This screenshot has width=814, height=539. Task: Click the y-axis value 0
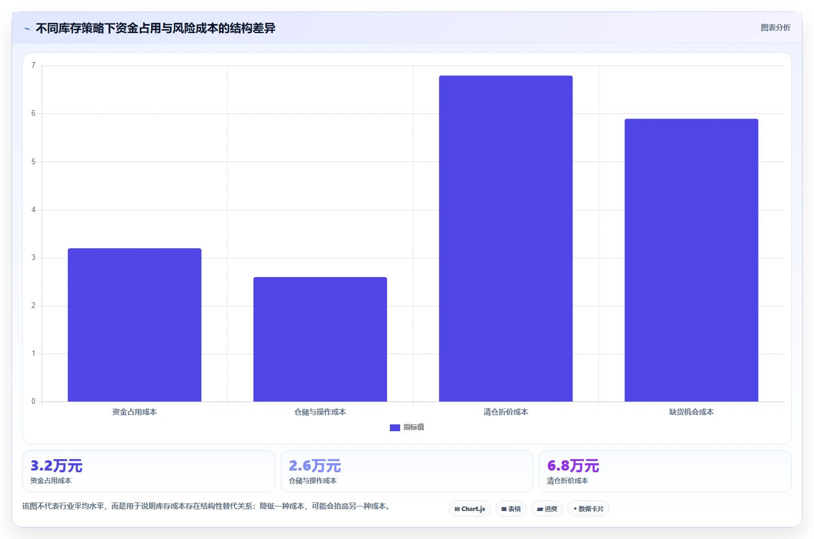tap(33, 402)
